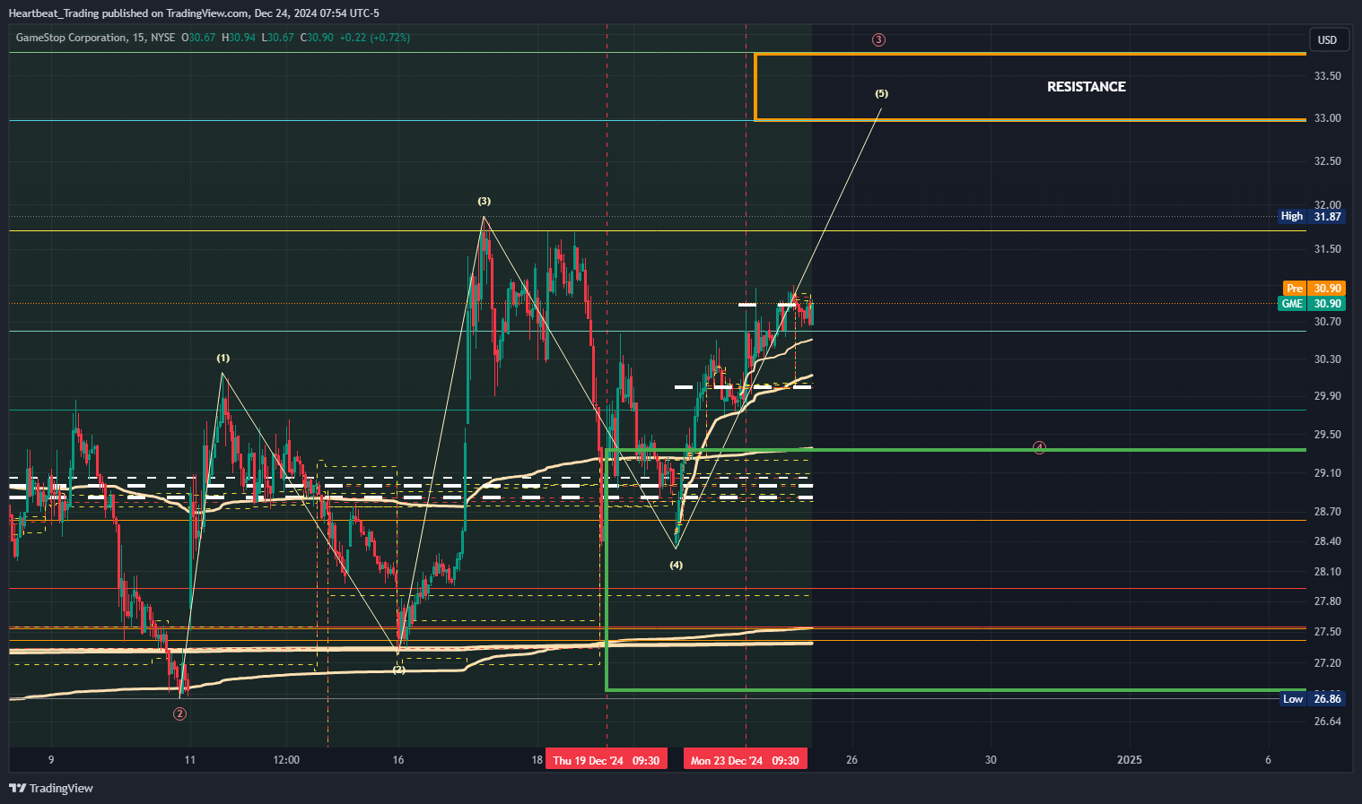This screenshot has width=1362, height=804.
Task: Click the 30.30 price axis label
Action: coord(1327,359)
